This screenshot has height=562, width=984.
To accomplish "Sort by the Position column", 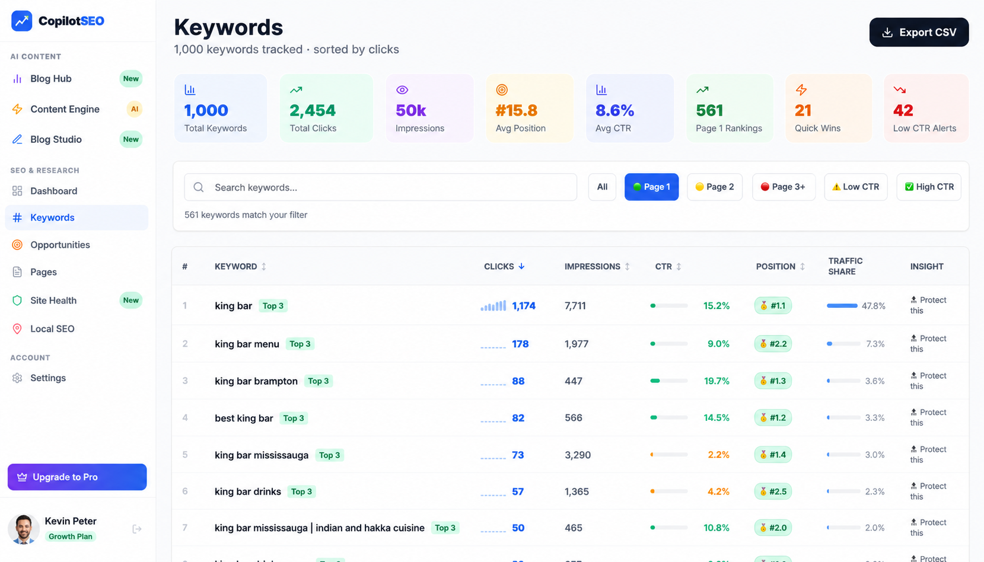I will 781,267.
